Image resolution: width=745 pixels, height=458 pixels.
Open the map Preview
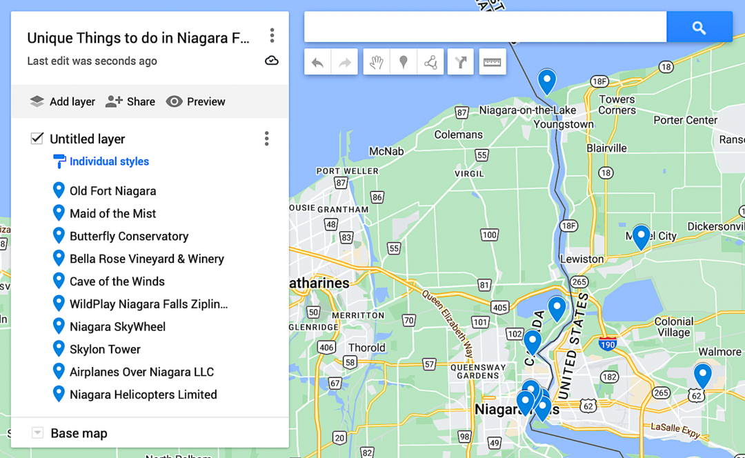[195, 101]
